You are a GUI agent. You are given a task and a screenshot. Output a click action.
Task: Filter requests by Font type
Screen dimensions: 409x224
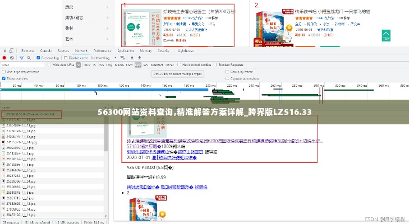130,65
